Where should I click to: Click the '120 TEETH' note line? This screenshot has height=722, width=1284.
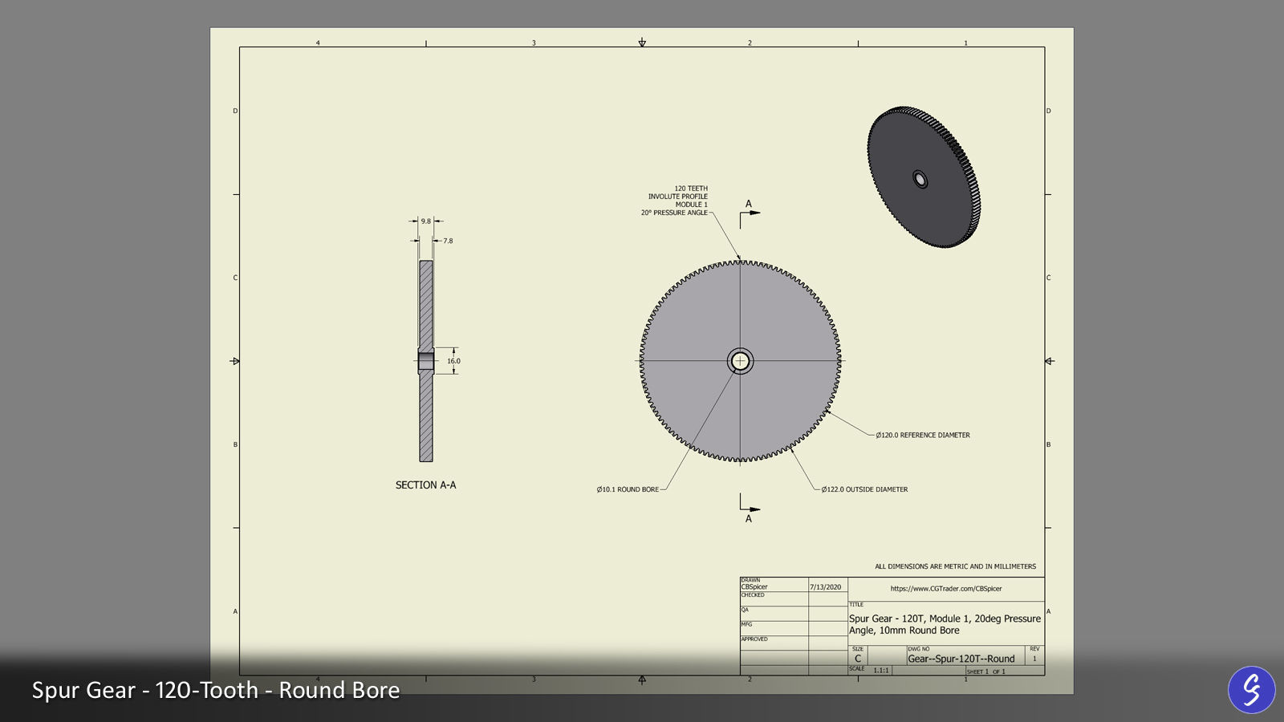click(691, 189)
